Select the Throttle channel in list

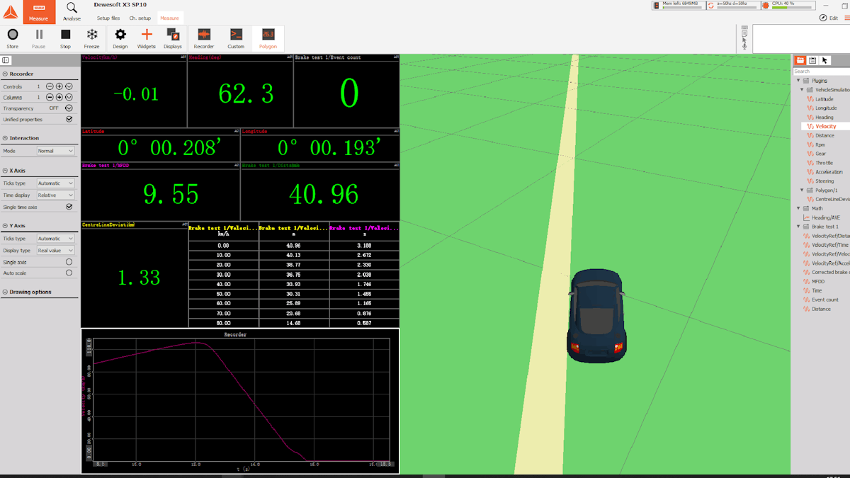[824, 163]
